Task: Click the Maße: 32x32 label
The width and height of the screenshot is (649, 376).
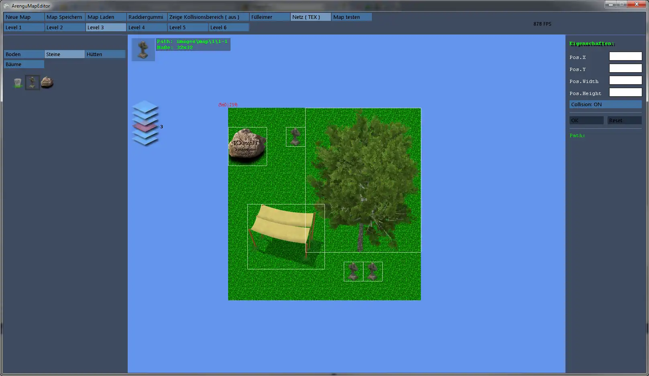Action: coord(175,47)
